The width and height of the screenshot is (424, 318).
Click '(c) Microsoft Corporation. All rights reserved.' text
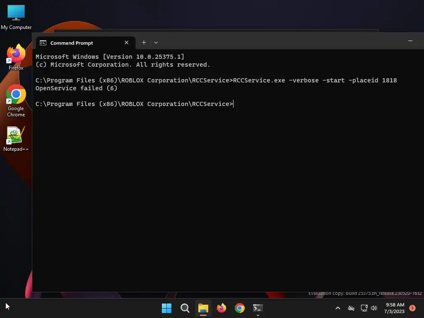click(123, 65)
